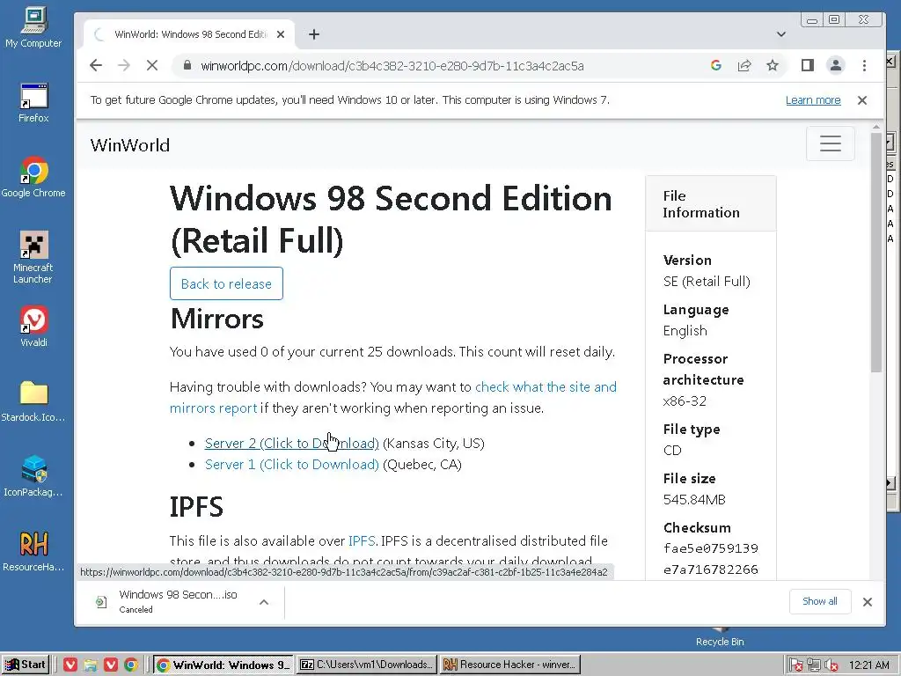Screen dimensions: 901x676
Task: Go back using the Chrome back arrow
Action: pyautogui.click(x=96, y=65)
